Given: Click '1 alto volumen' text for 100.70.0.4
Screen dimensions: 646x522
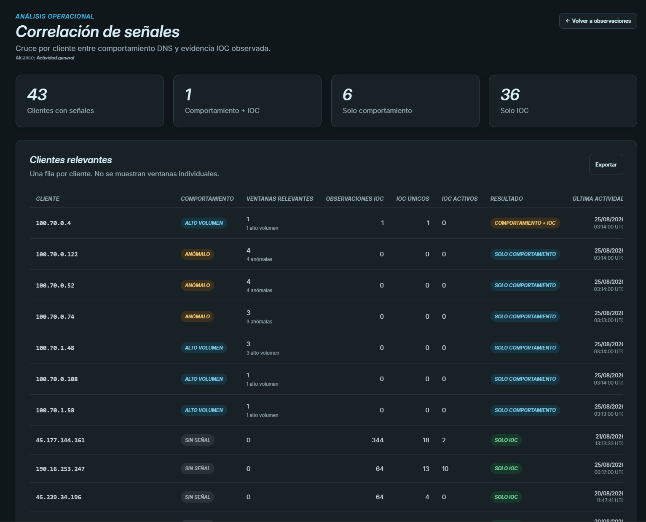Looking at the screenshot, I should coord(263,228).
